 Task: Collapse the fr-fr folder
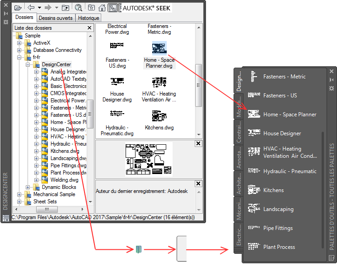coord(19,57)
